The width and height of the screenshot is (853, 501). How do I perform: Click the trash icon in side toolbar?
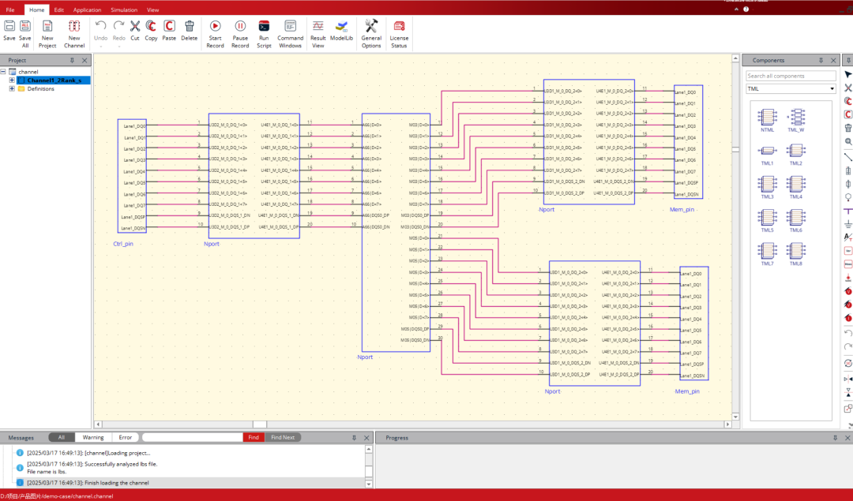(848, 128)
